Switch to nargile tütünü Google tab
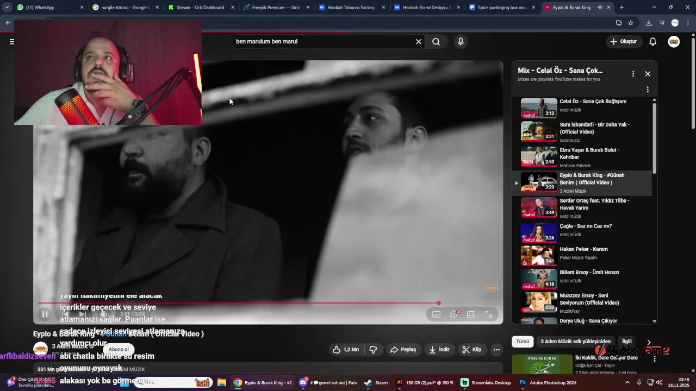This screenshot has height=391, width=696. point(125,8)
